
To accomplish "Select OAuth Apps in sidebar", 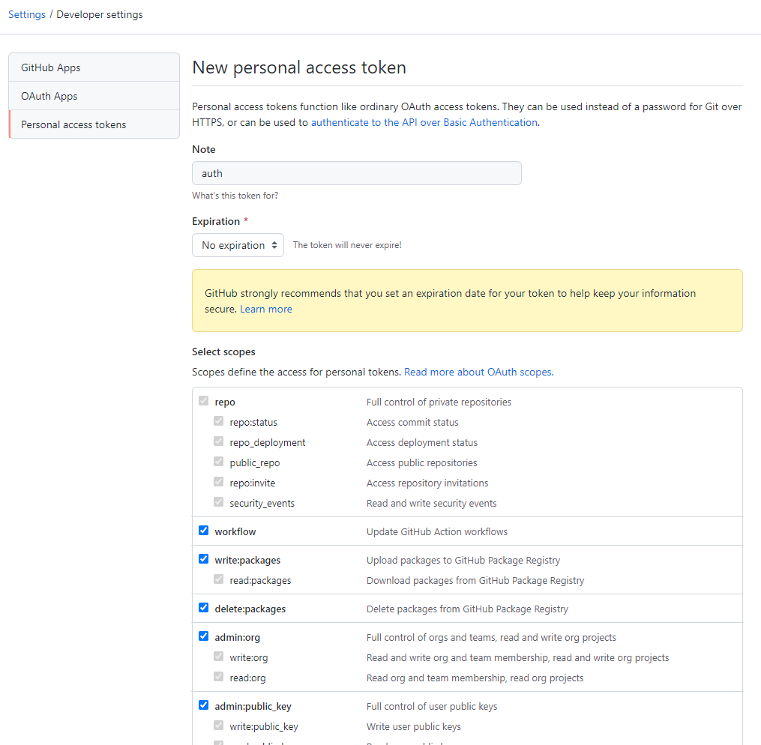I will click(94, 96).
